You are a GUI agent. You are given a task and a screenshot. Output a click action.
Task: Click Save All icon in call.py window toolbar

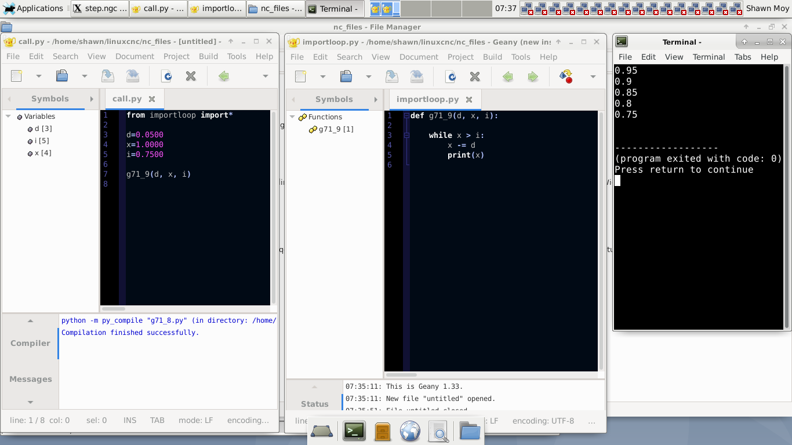(133, 76)
